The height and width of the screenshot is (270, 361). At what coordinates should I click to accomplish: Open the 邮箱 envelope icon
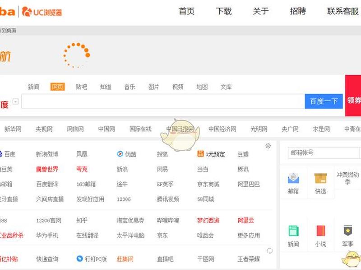[293, 178]
